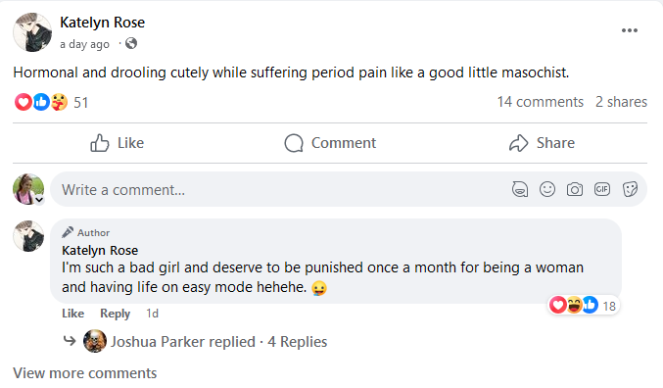Open the GIF picker in comment box

click(602, 189)
